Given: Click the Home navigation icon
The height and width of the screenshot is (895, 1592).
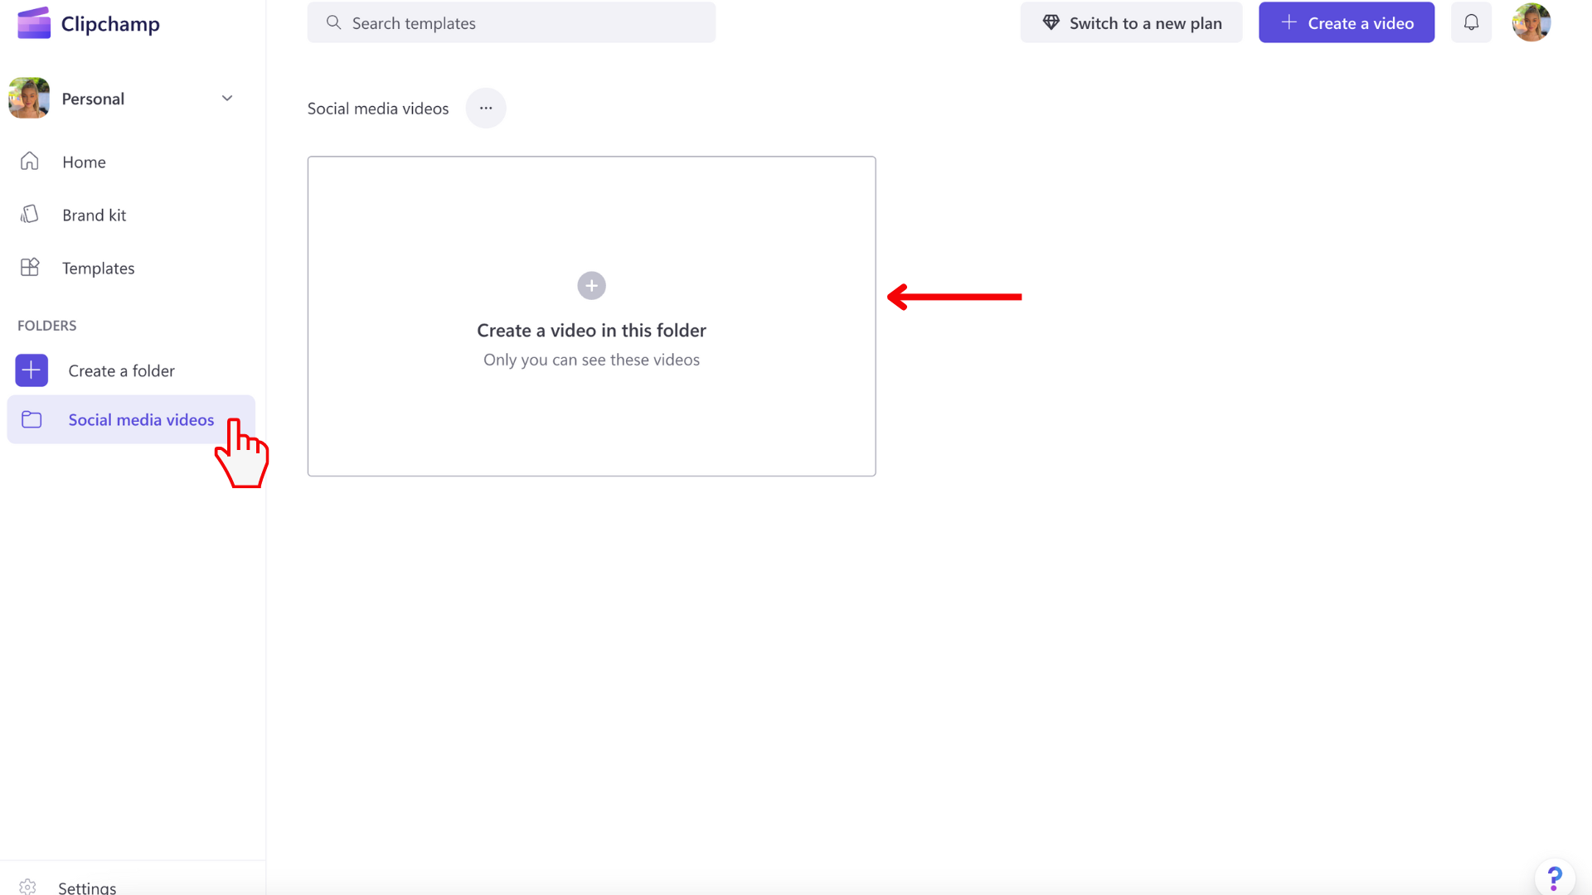Looking at the screenshot, I should 28,161.
